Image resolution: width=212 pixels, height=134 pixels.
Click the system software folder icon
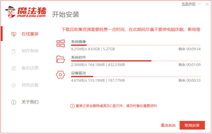coord(61,59)
